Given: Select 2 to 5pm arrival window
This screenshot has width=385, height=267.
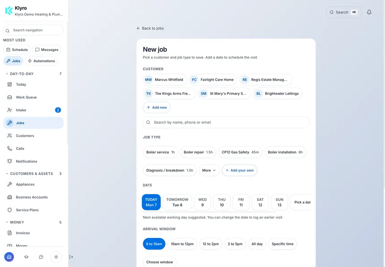Looking at the screenshot, I should [235, 244].
